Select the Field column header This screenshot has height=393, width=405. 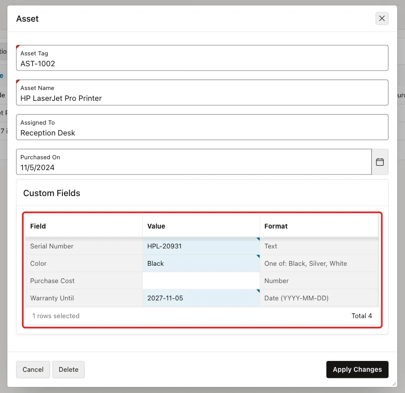click(84, 226)
